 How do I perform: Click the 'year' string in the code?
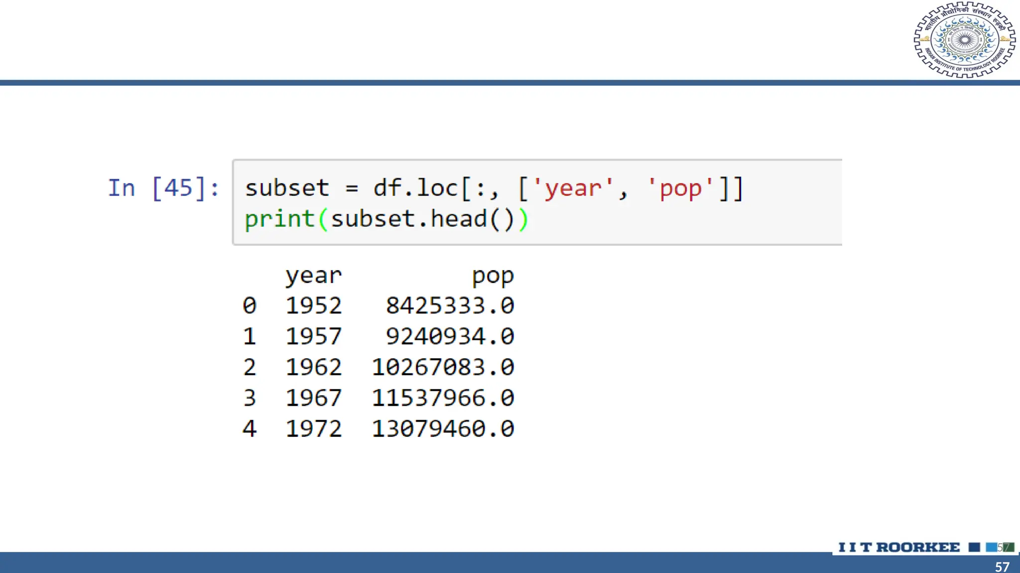click(573, 188)
